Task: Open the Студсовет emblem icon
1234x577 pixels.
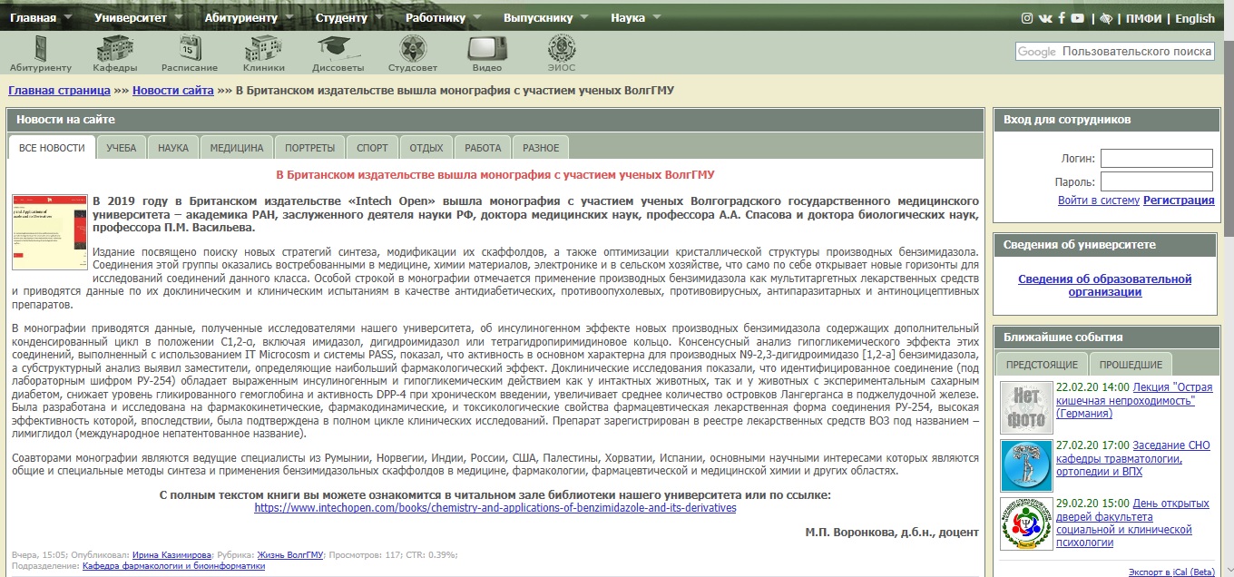Action: point(412,48)
